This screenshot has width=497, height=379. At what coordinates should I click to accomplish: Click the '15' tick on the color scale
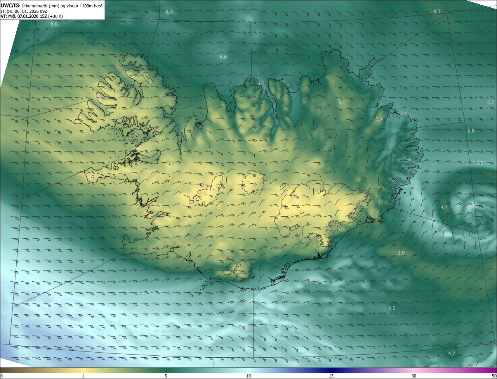coord(331,376)
